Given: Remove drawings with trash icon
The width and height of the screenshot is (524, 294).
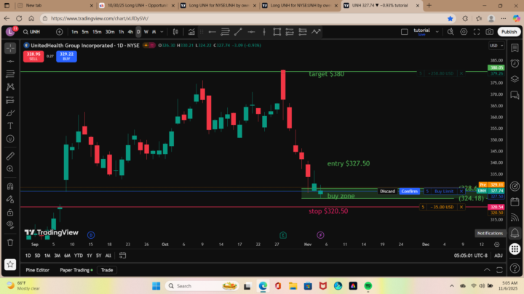Looking at the screenshot, I should coord(10,242).
